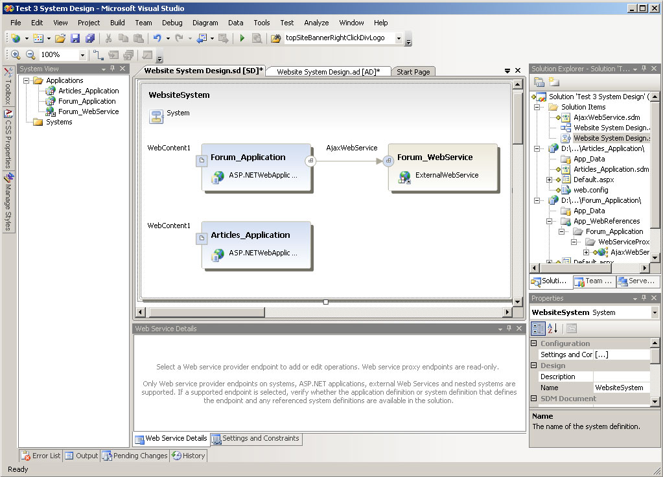Viewport: 663px width, 477px height.
Task: Open the WebsiteSystem object selector dropdown in Properties
Action: (655, 312)
